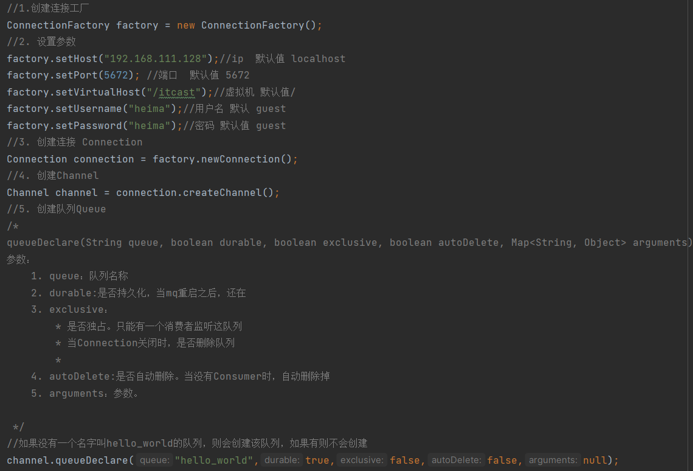Click the 'new' keyword before ConnectionFactory()
This screenshot has height=471, width=693.
point(185,25)
